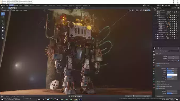180x101 pixels.
Task: Toggle Ambient Occlusion checkbox
Action: point(158,64)
